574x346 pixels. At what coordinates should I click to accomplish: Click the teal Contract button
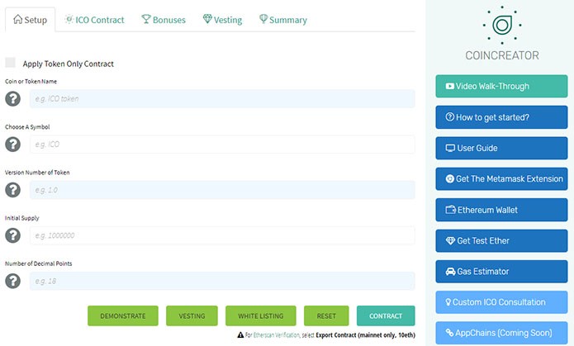point(386,316)
